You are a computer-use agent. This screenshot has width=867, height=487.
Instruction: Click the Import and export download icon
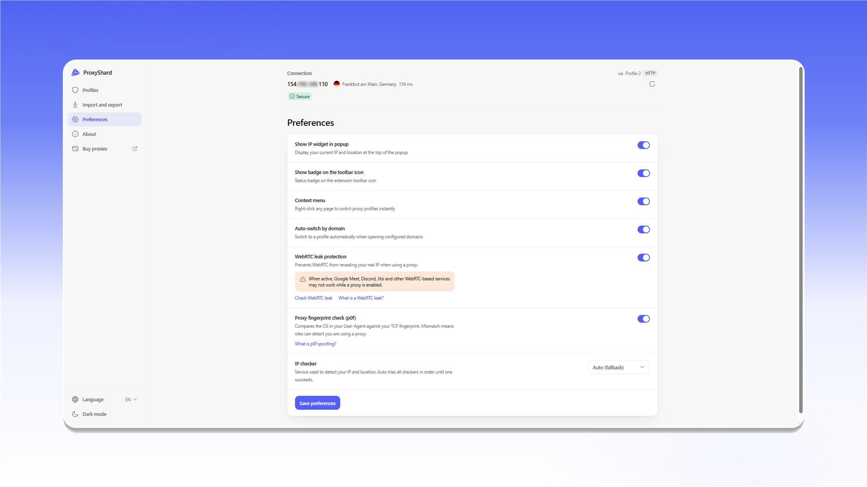[x=75, y=105]
